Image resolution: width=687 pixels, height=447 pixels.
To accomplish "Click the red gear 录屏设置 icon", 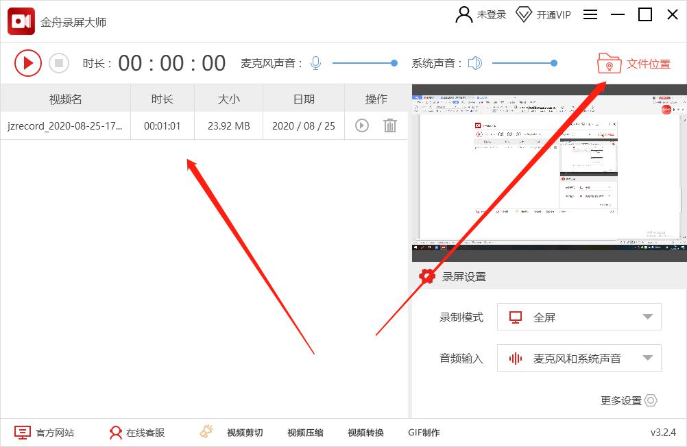I will (426, 276).
